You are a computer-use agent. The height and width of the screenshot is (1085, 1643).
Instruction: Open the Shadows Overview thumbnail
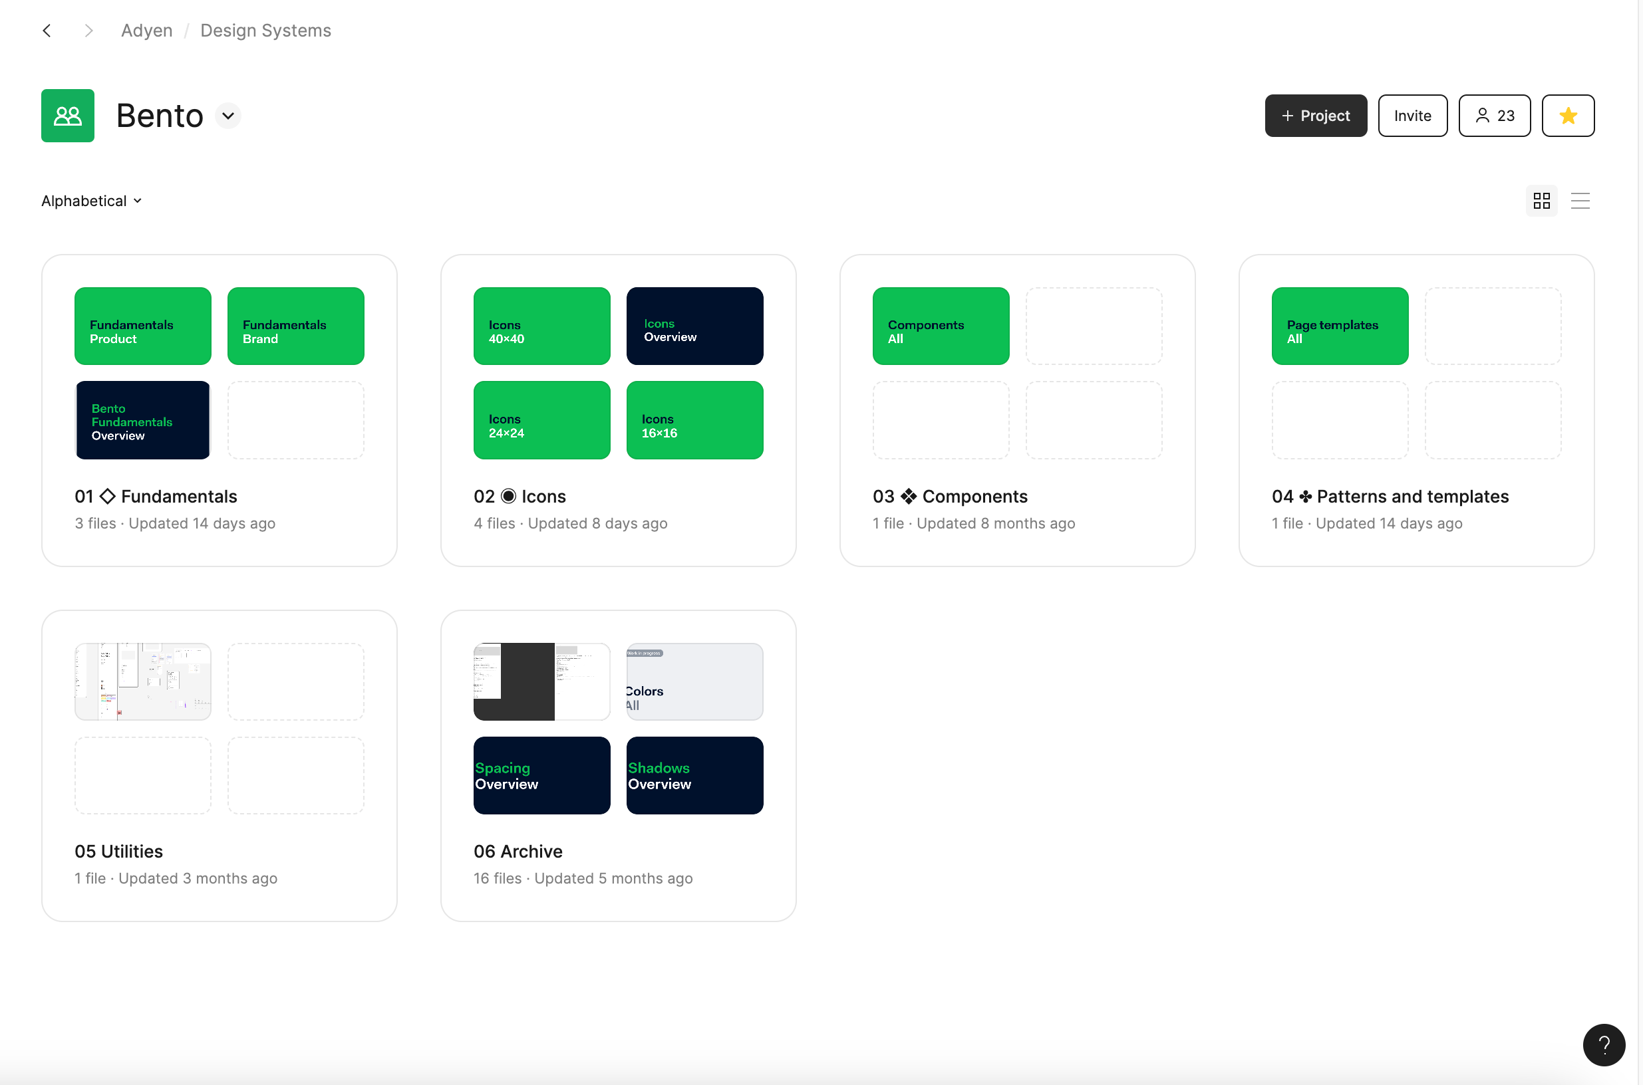(x=694, y=775)
